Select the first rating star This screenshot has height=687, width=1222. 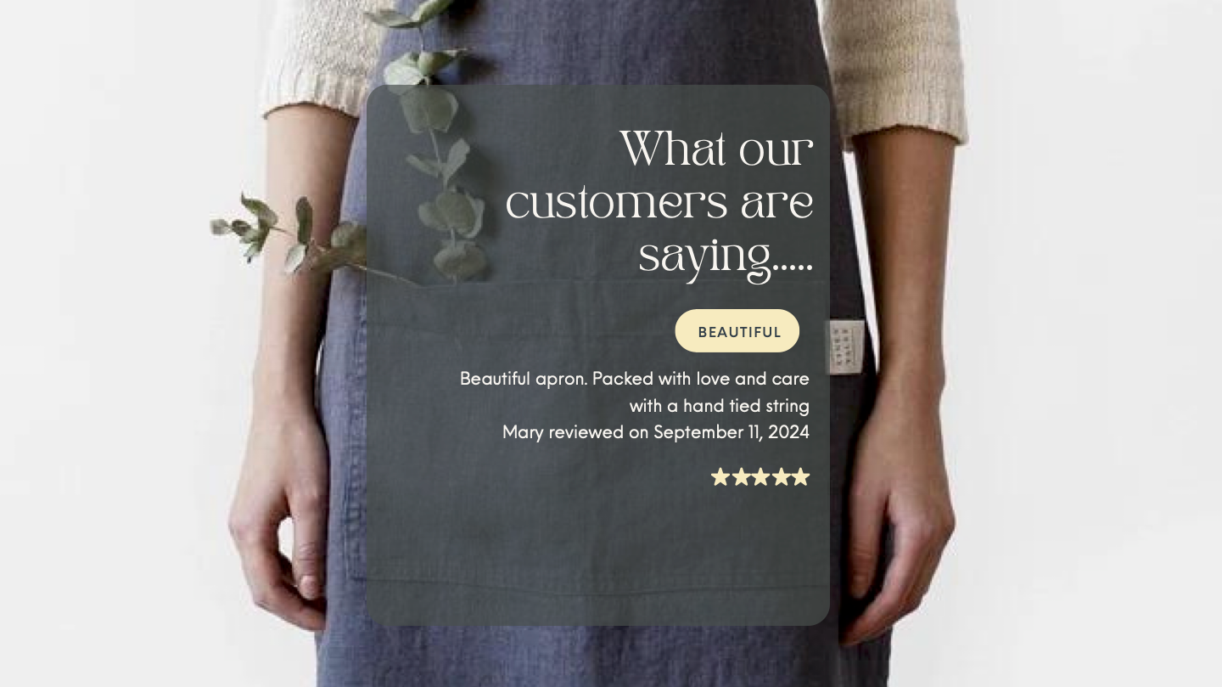click(x=720, y=477)
